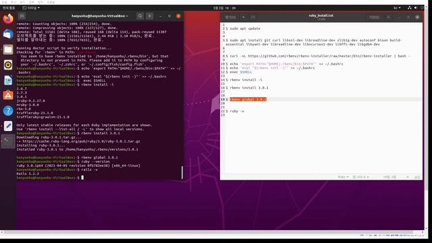Close the terminal window
This screenshot has height=243, width=432.
[178, 16]
